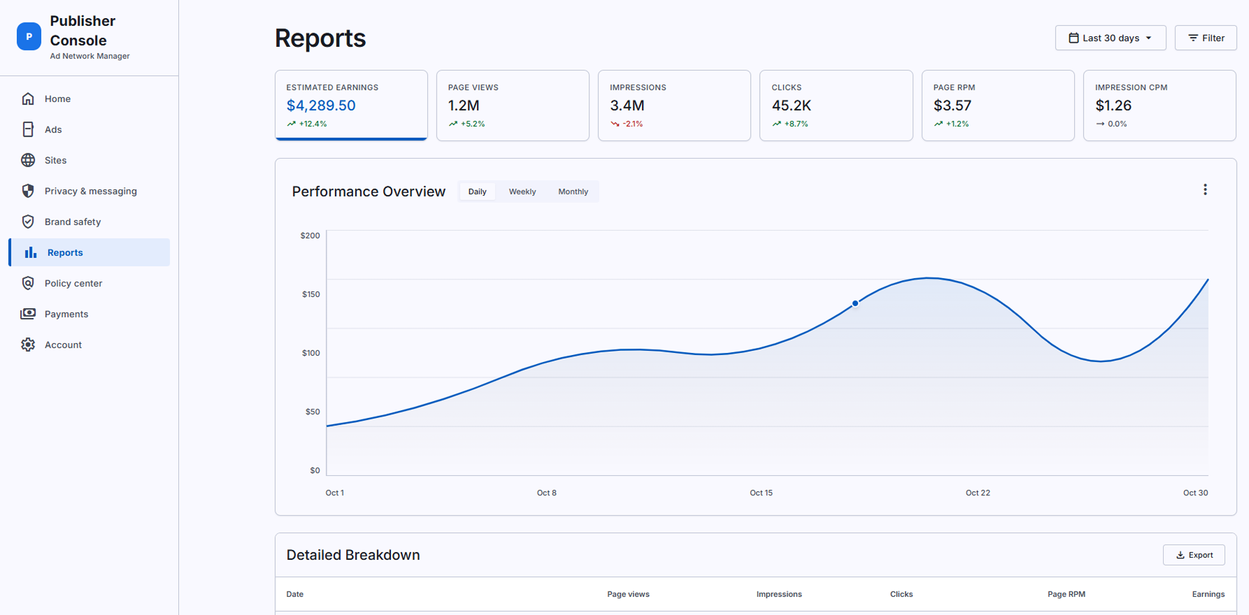Click the Ads icon in sidebar
This screenshot has width=1249, height=615.
pyautogui.click(x=28, y=129)
